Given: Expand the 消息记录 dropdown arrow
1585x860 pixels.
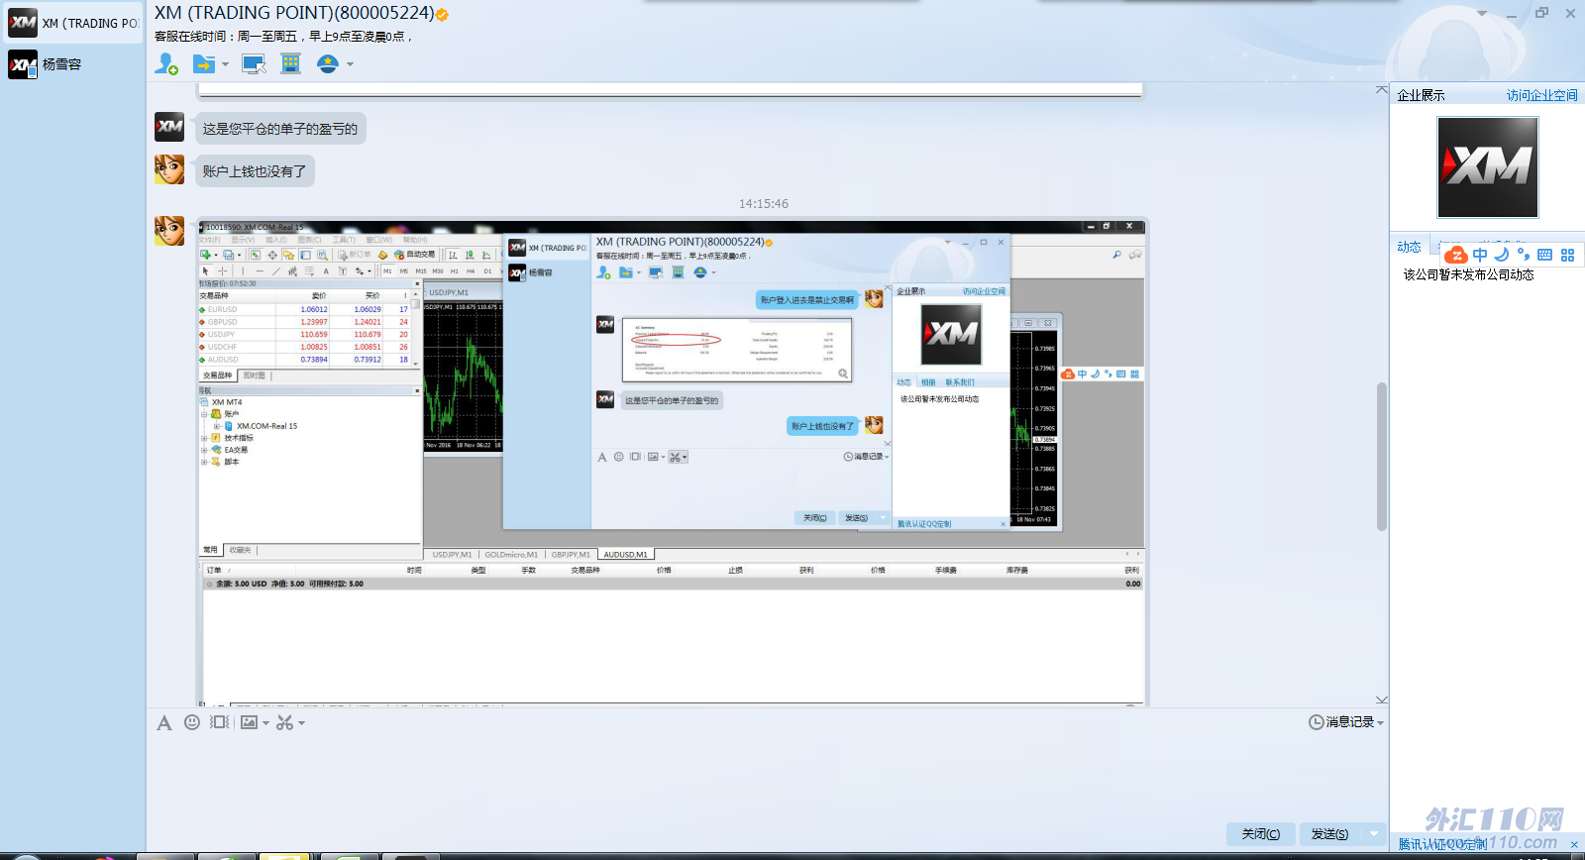Looking at the screenshot, I should (x=1381, y=723).
